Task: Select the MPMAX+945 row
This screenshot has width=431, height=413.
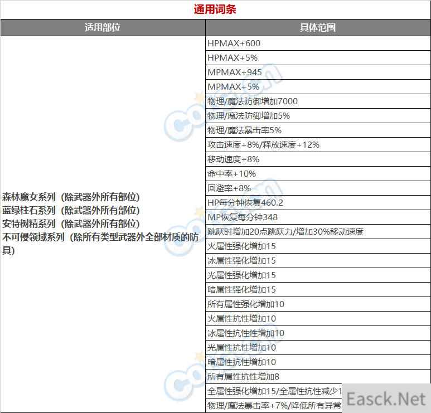Action: [234, 72]
